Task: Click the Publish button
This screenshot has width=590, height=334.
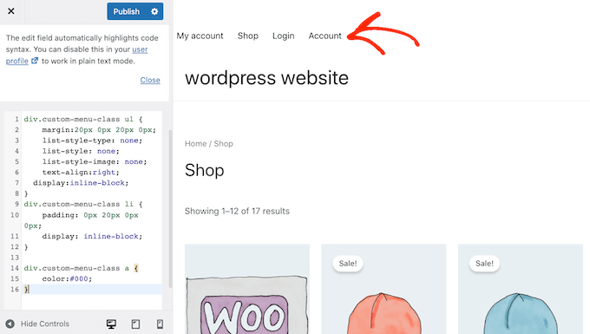Action: point(127,11)
